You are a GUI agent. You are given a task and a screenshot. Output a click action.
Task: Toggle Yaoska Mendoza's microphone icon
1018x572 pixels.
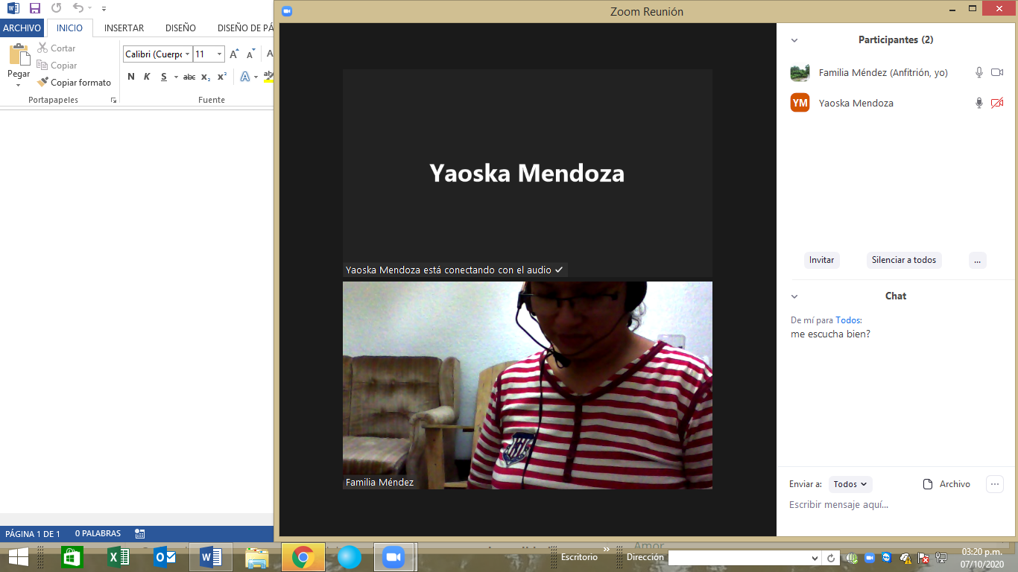point(979,104)
